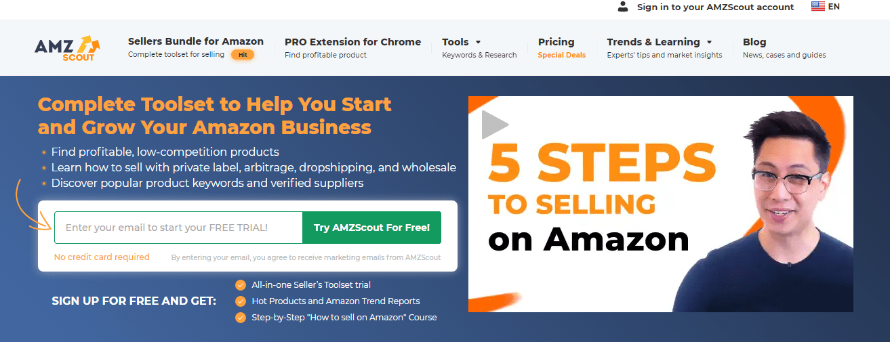Click Try AMZScout For Free button
Image resolution: width=890 pixels, height=342 pixels.
point(371,228)
